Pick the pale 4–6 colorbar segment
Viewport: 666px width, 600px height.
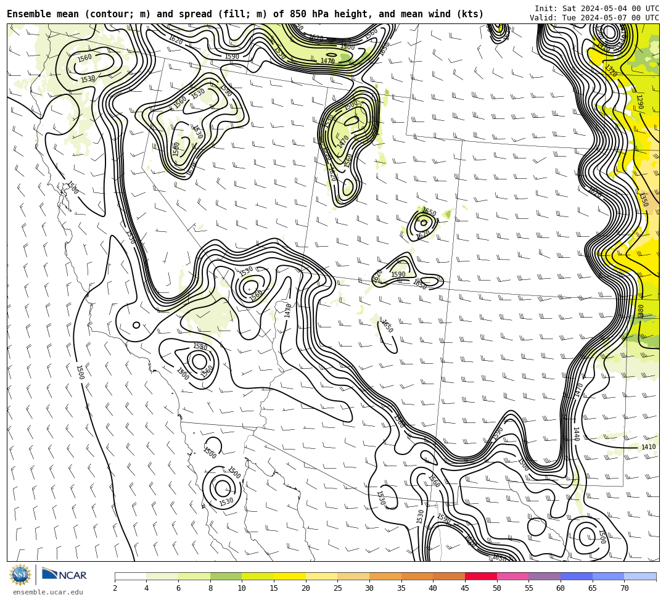[162, 576]
